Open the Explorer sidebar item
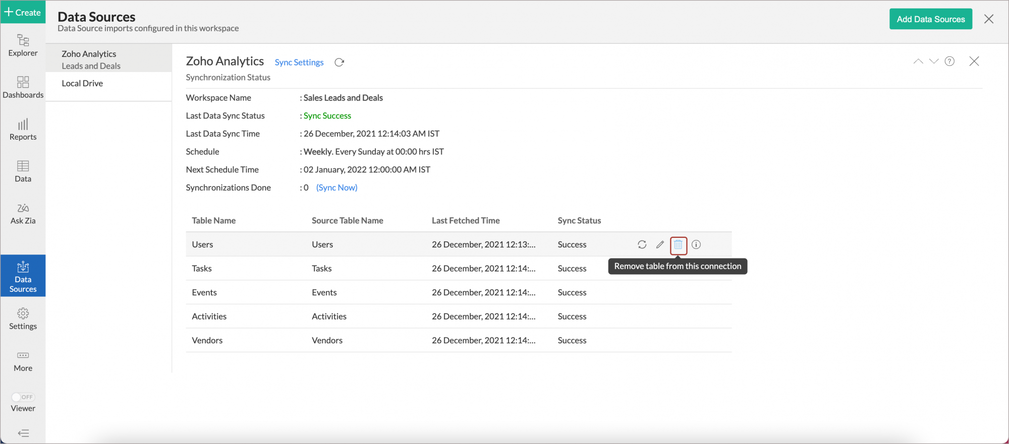 point(23,45)
